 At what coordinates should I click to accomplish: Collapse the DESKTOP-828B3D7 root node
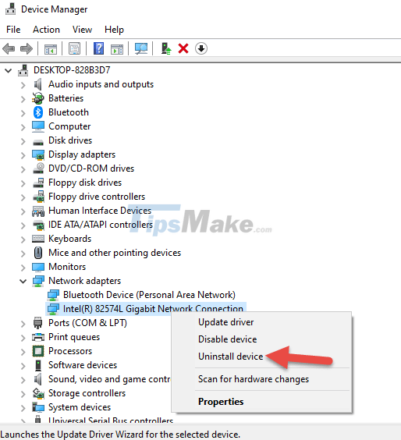coord(9,70)
